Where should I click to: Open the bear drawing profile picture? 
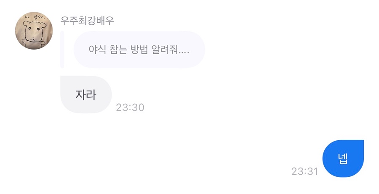click(34, 31)
